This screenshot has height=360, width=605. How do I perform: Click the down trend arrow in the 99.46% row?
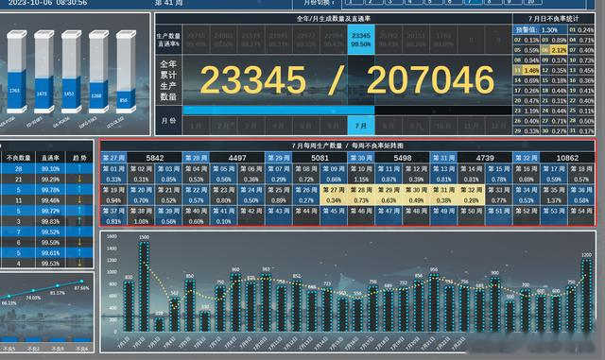(79, 200)
